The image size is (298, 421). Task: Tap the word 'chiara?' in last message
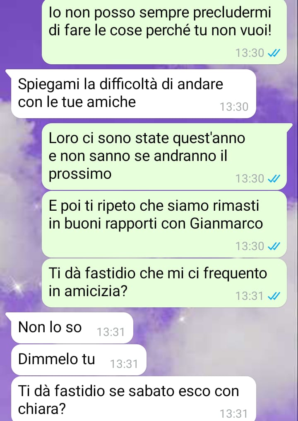42,409
